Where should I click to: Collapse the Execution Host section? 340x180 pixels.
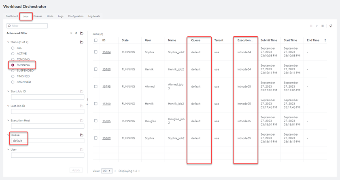[8, 120]
